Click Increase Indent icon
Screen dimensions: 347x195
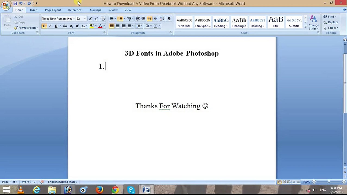pyautogui.click(x=143, y=19)
